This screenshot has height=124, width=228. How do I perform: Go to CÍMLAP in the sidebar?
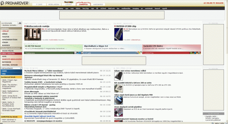pyautogui.click(x=5, y=31)
